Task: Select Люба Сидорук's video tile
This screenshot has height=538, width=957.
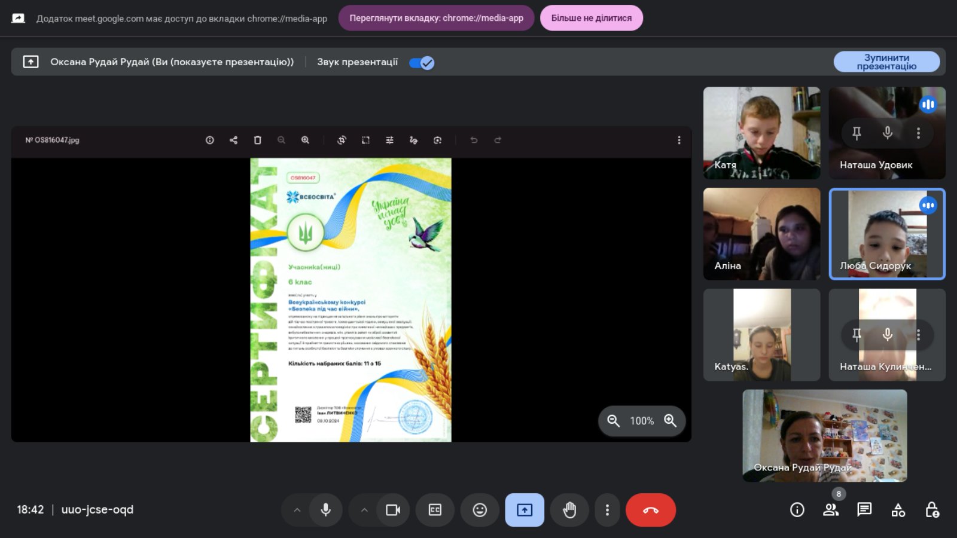Action: pyautogui.click(x=887, y=234)
